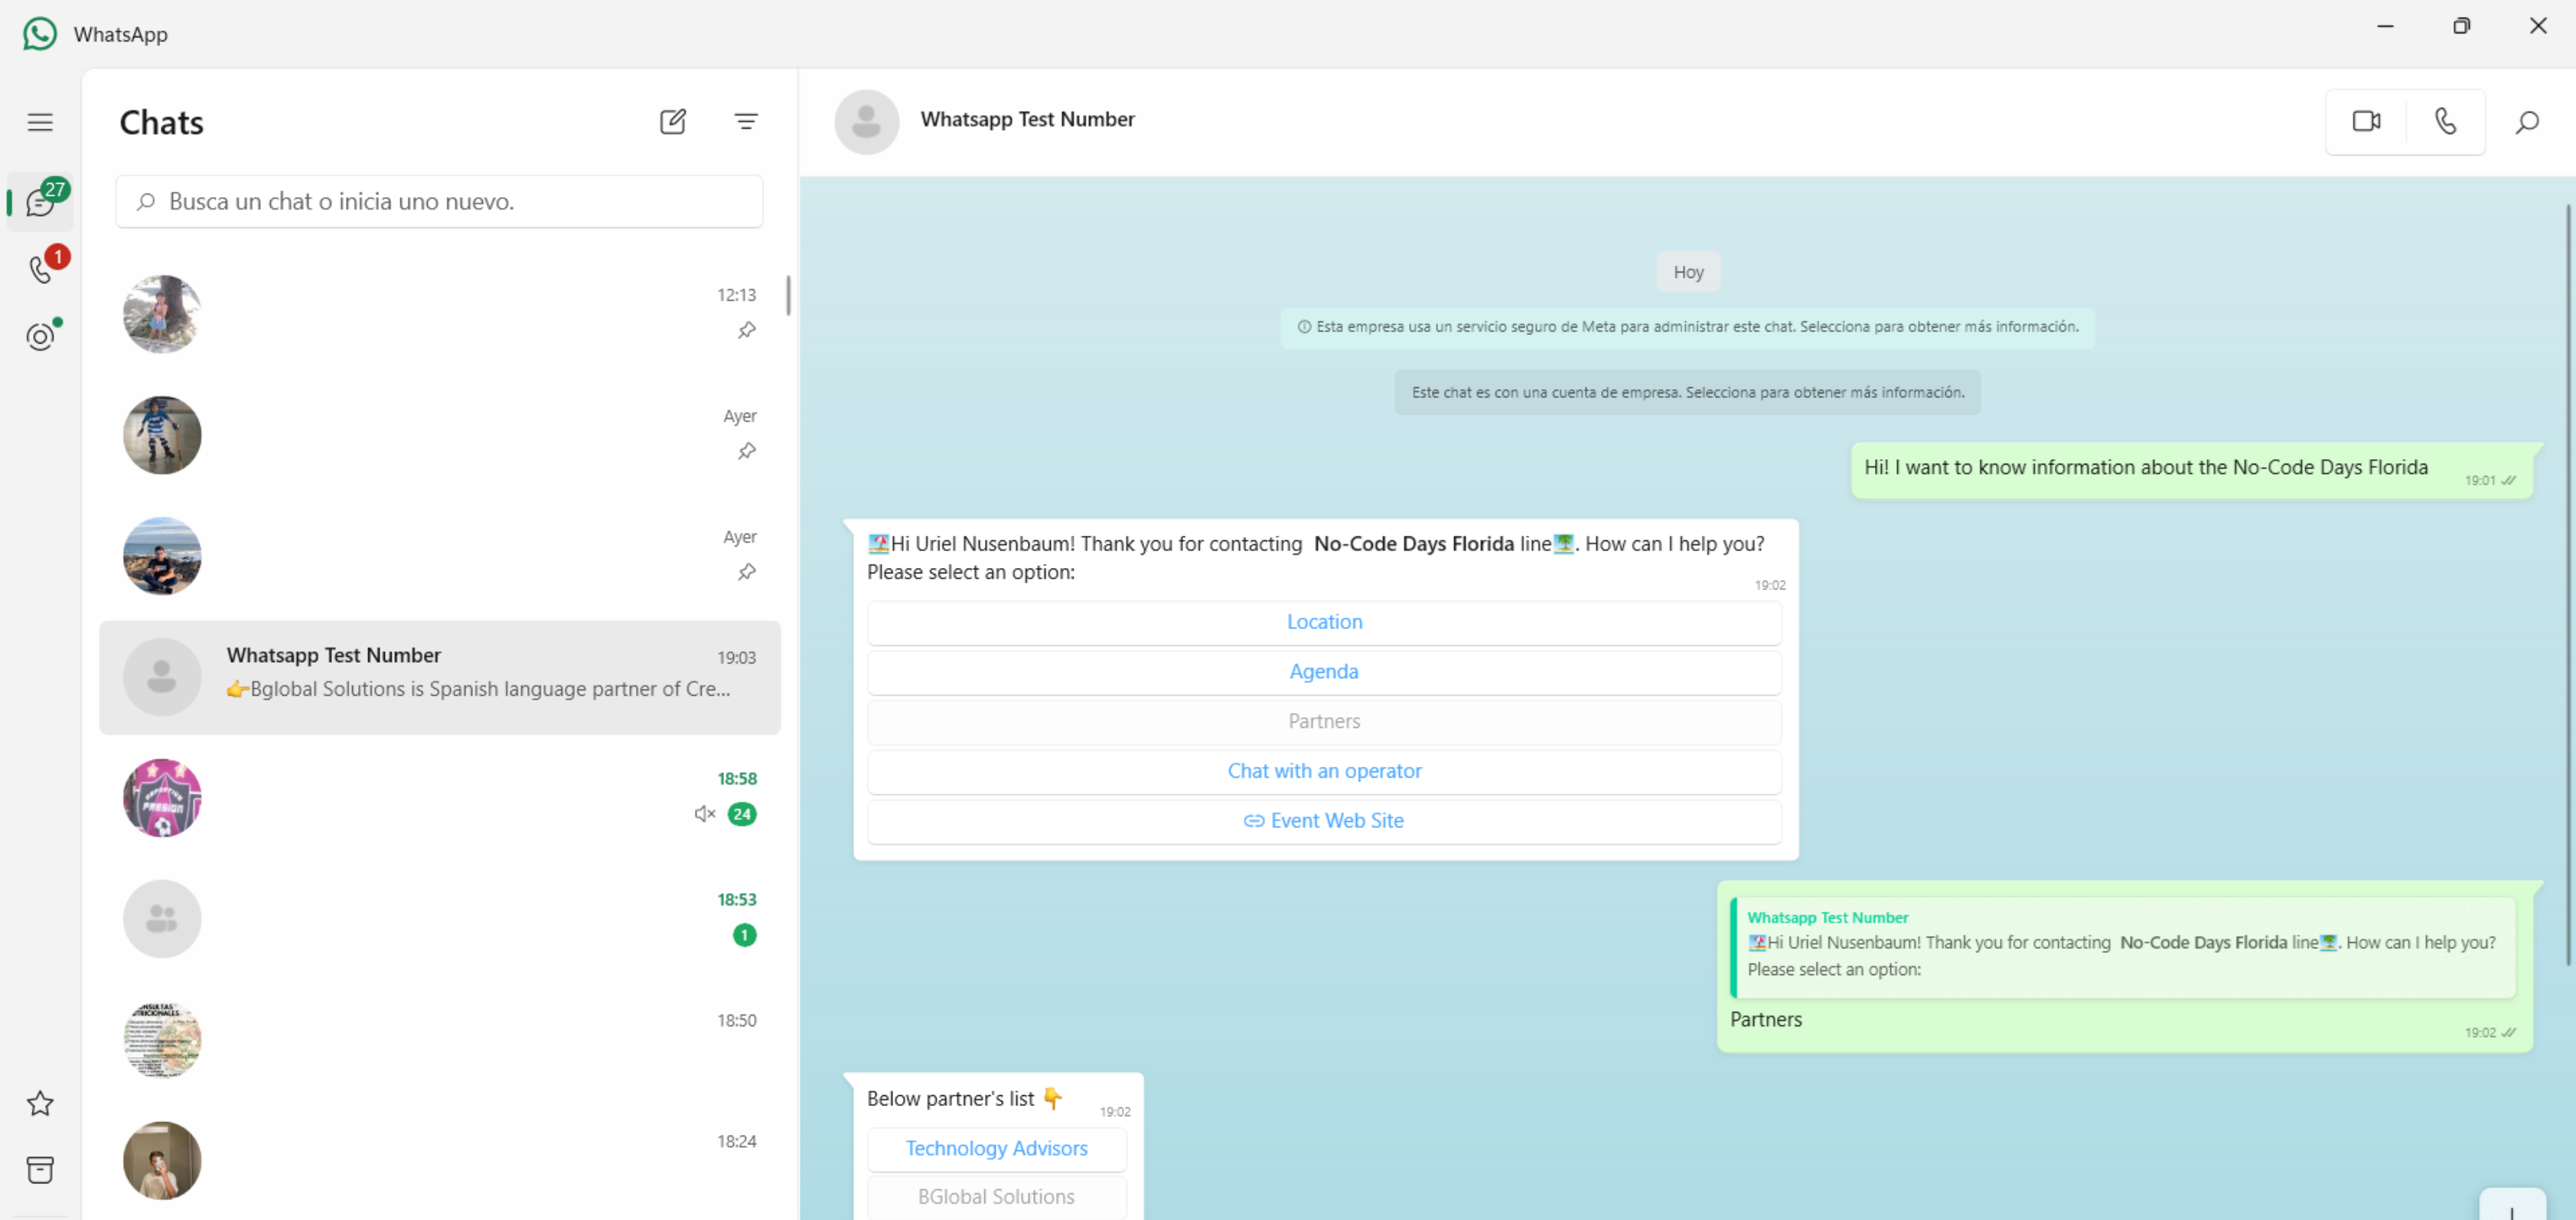Select the Partners option button
This screenshot has height=1220, width=2576.
pyautogui.click(x=1324, y=721)
